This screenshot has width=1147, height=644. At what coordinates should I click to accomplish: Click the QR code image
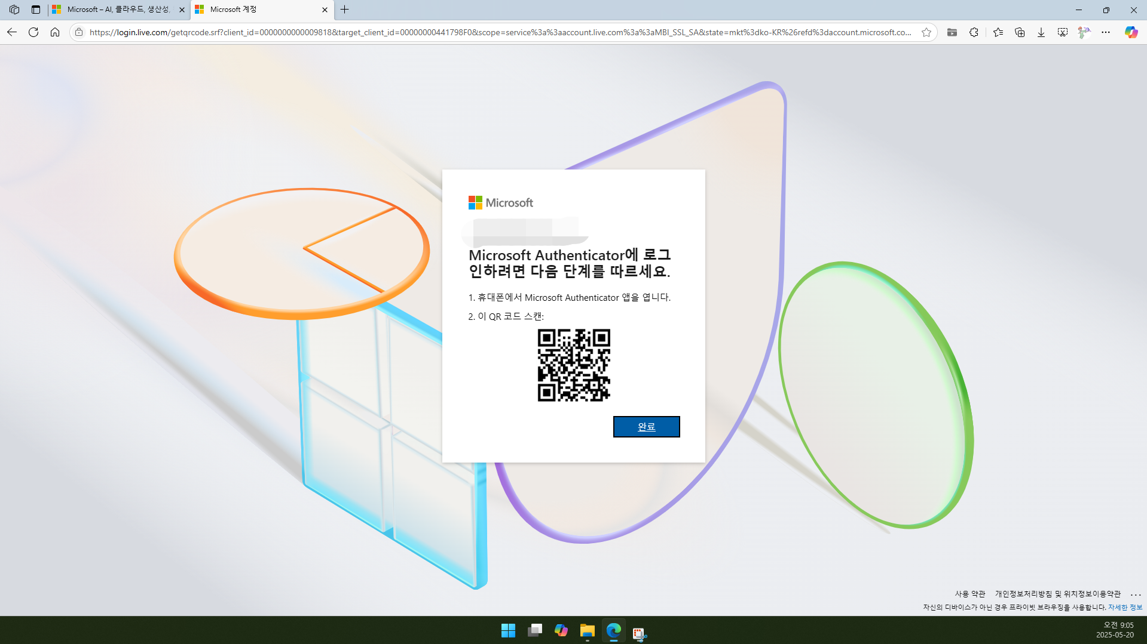574,365
